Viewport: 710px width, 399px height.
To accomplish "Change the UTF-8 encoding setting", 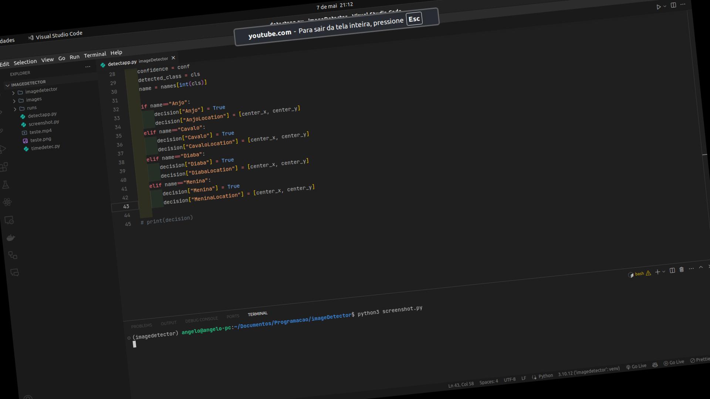I will [x=510, y=379].
